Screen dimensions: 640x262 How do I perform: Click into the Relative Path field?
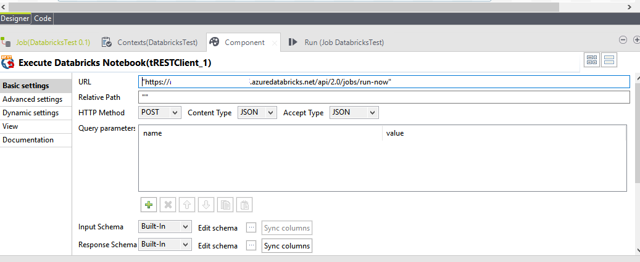pos(384,97)
